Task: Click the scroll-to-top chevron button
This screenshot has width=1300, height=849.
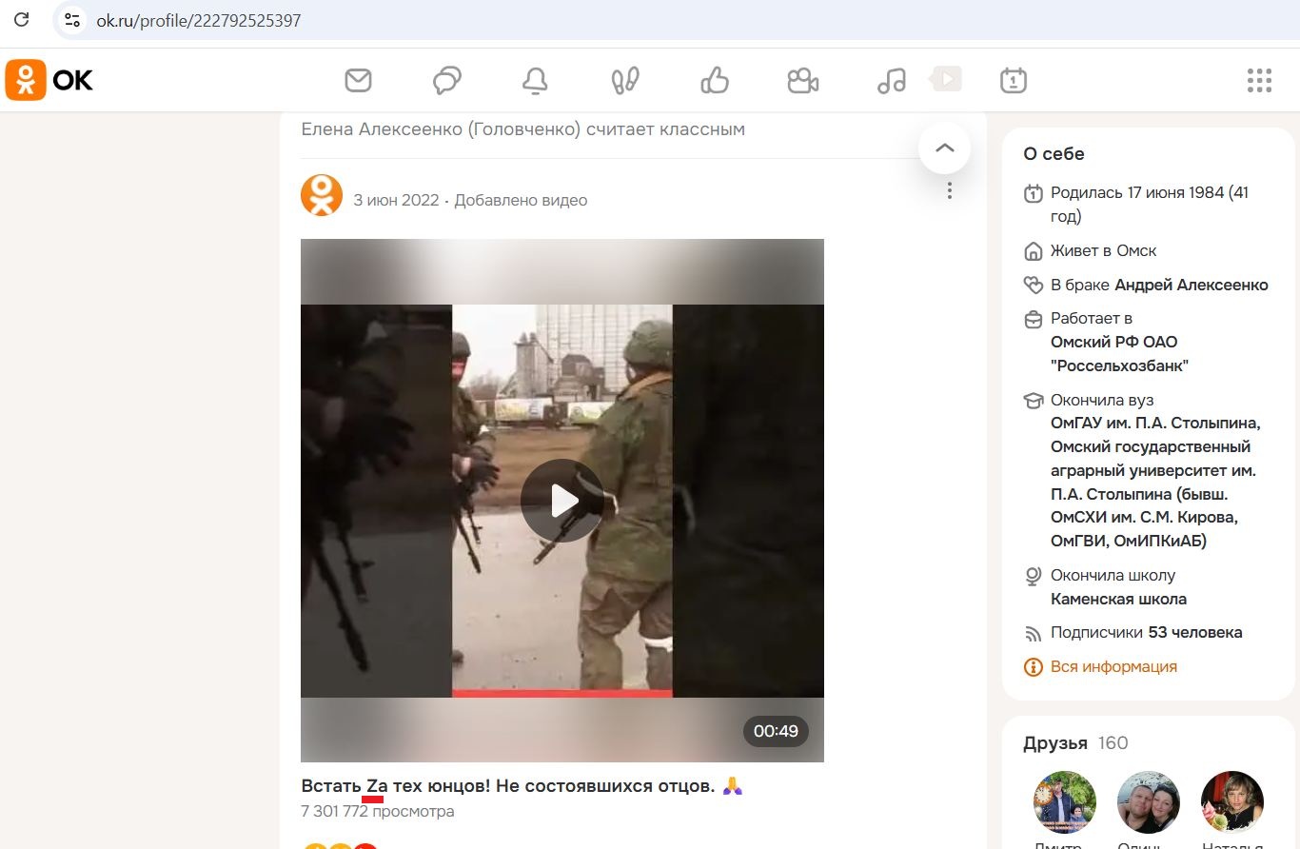Action: pos(944,148)
